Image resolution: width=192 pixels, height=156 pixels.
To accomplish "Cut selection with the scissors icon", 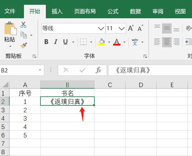I will pyautogui.click(x=23, y=25).
